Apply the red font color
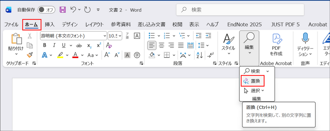 (x=76, y=55)
